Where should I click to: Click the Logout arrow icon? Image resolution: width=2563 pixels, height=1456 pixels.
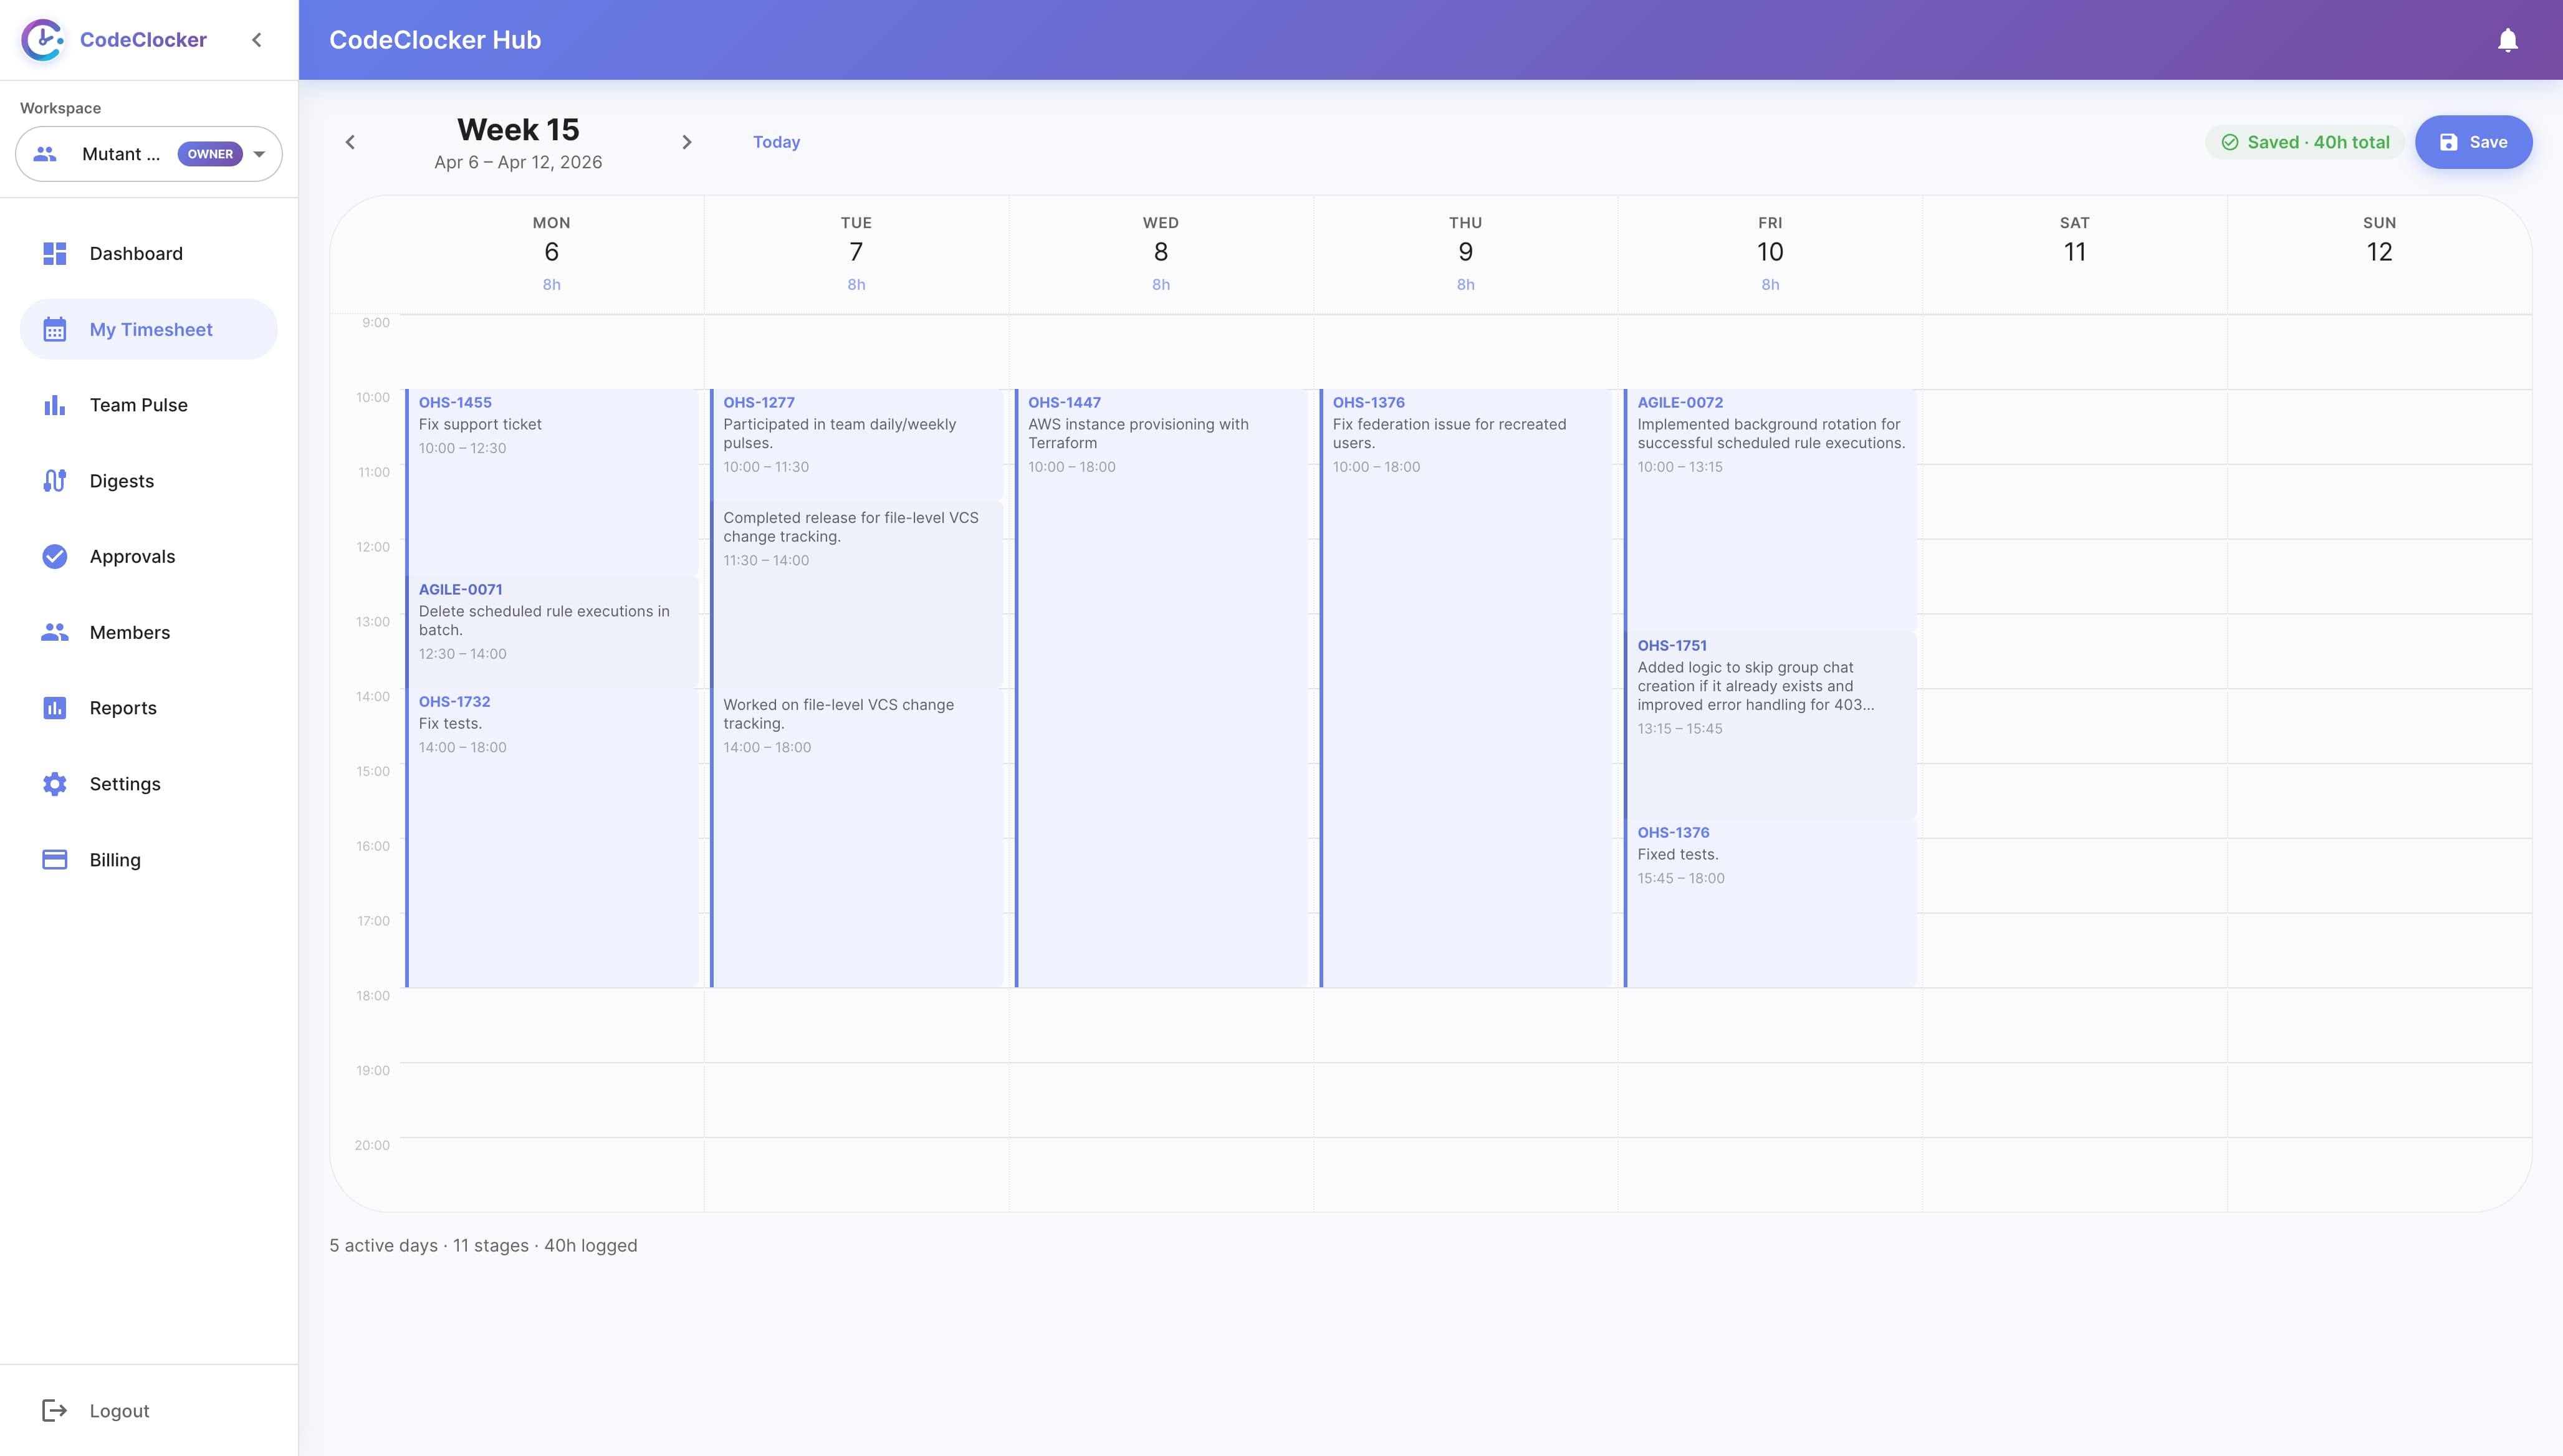pos(55,1410)
